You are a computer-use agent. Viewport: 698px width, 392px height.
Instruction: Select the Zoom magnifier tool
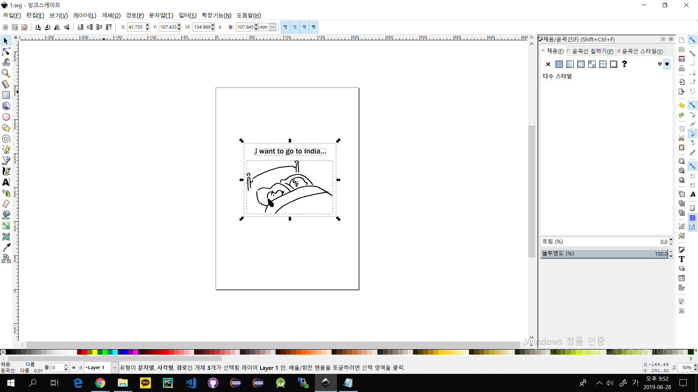tap(6, 73)
